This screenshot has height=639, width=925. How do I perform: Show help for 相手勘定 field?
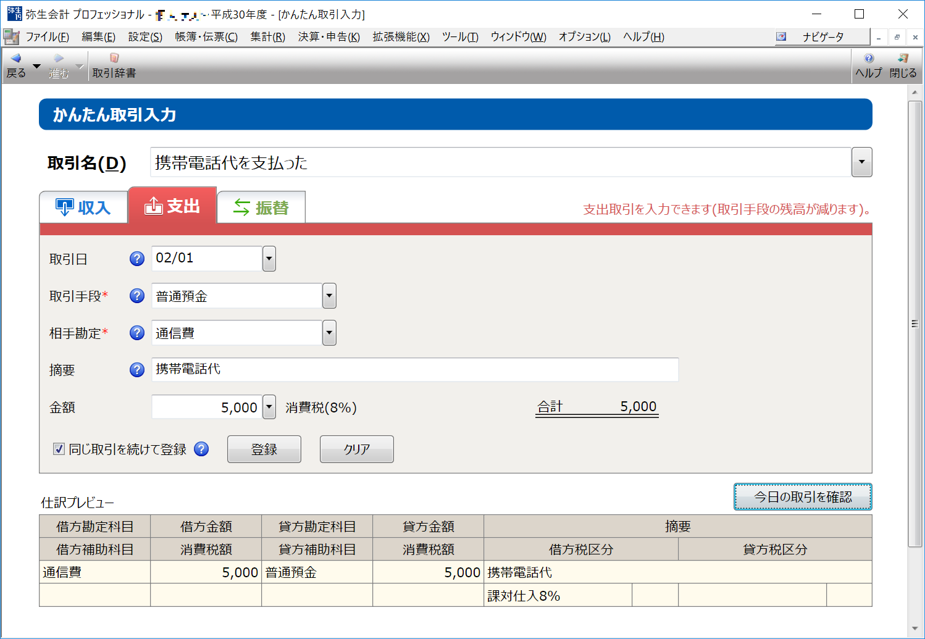pyautogui.click(x=137, y=333)
